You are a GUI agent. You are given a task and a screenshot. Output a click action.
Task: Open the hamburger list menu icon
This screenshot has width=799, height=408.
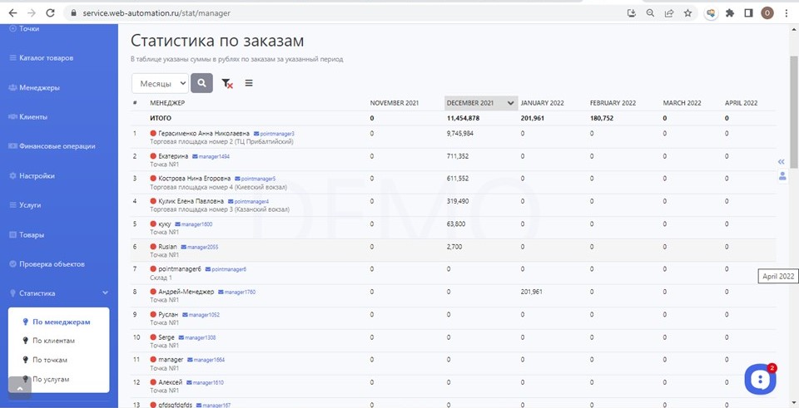[x=249, y=83]
